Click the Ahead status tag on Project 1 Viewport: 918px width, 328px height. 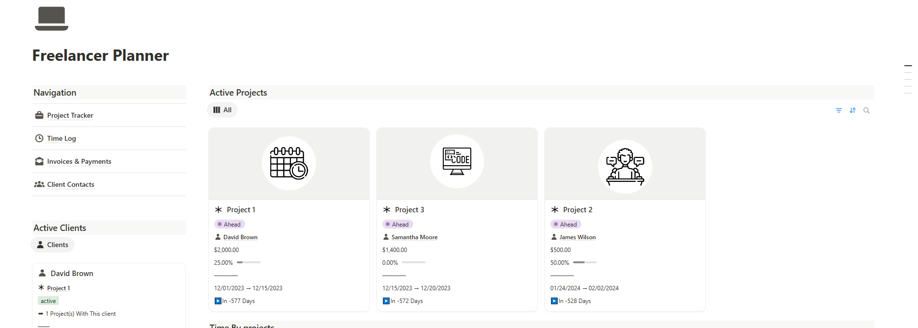coord(229,224)
